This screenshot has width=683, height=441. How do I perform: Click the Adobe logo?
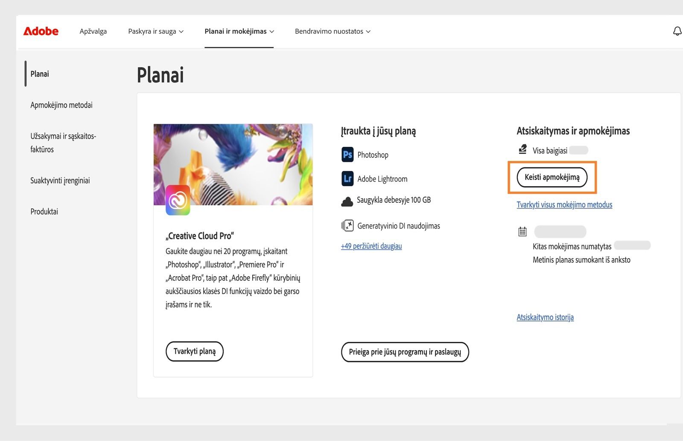point(41,31)
